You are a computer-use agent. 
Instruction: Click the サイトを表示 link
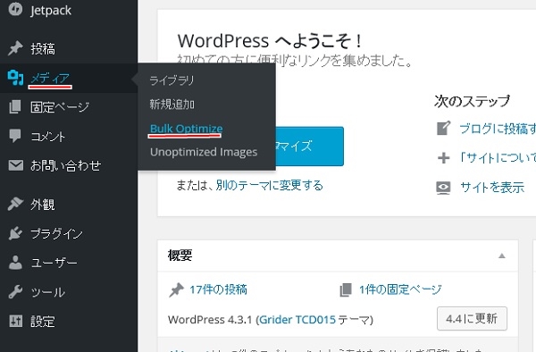(492, 188)
